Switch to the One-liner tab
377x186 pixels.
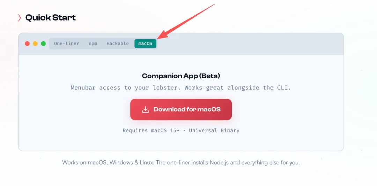click(67, 43)
